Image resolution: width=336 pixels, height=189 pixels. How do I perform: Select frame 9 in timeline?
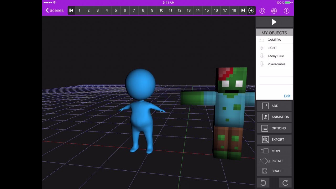pyautogui.click(x=152, y=10)
